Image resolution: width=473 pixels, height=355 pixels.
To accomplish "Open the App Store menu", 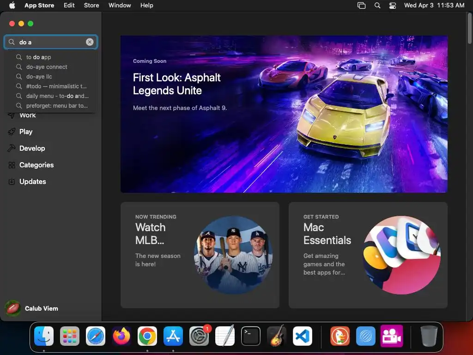I will click(x=39, y=5).
